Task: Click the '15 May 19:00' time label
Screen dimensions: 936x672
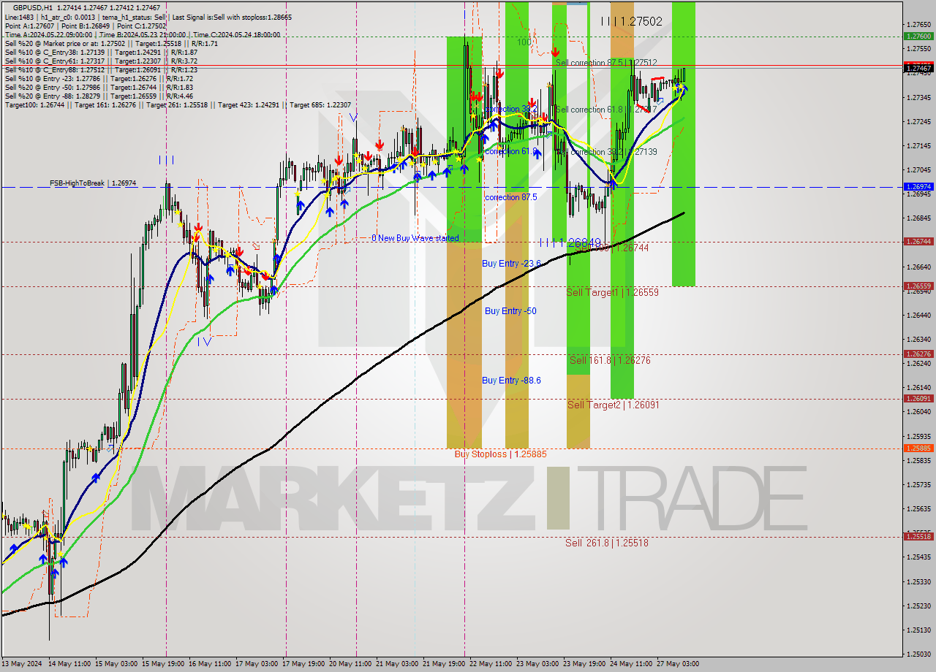Action: click(x=163, y=664)
